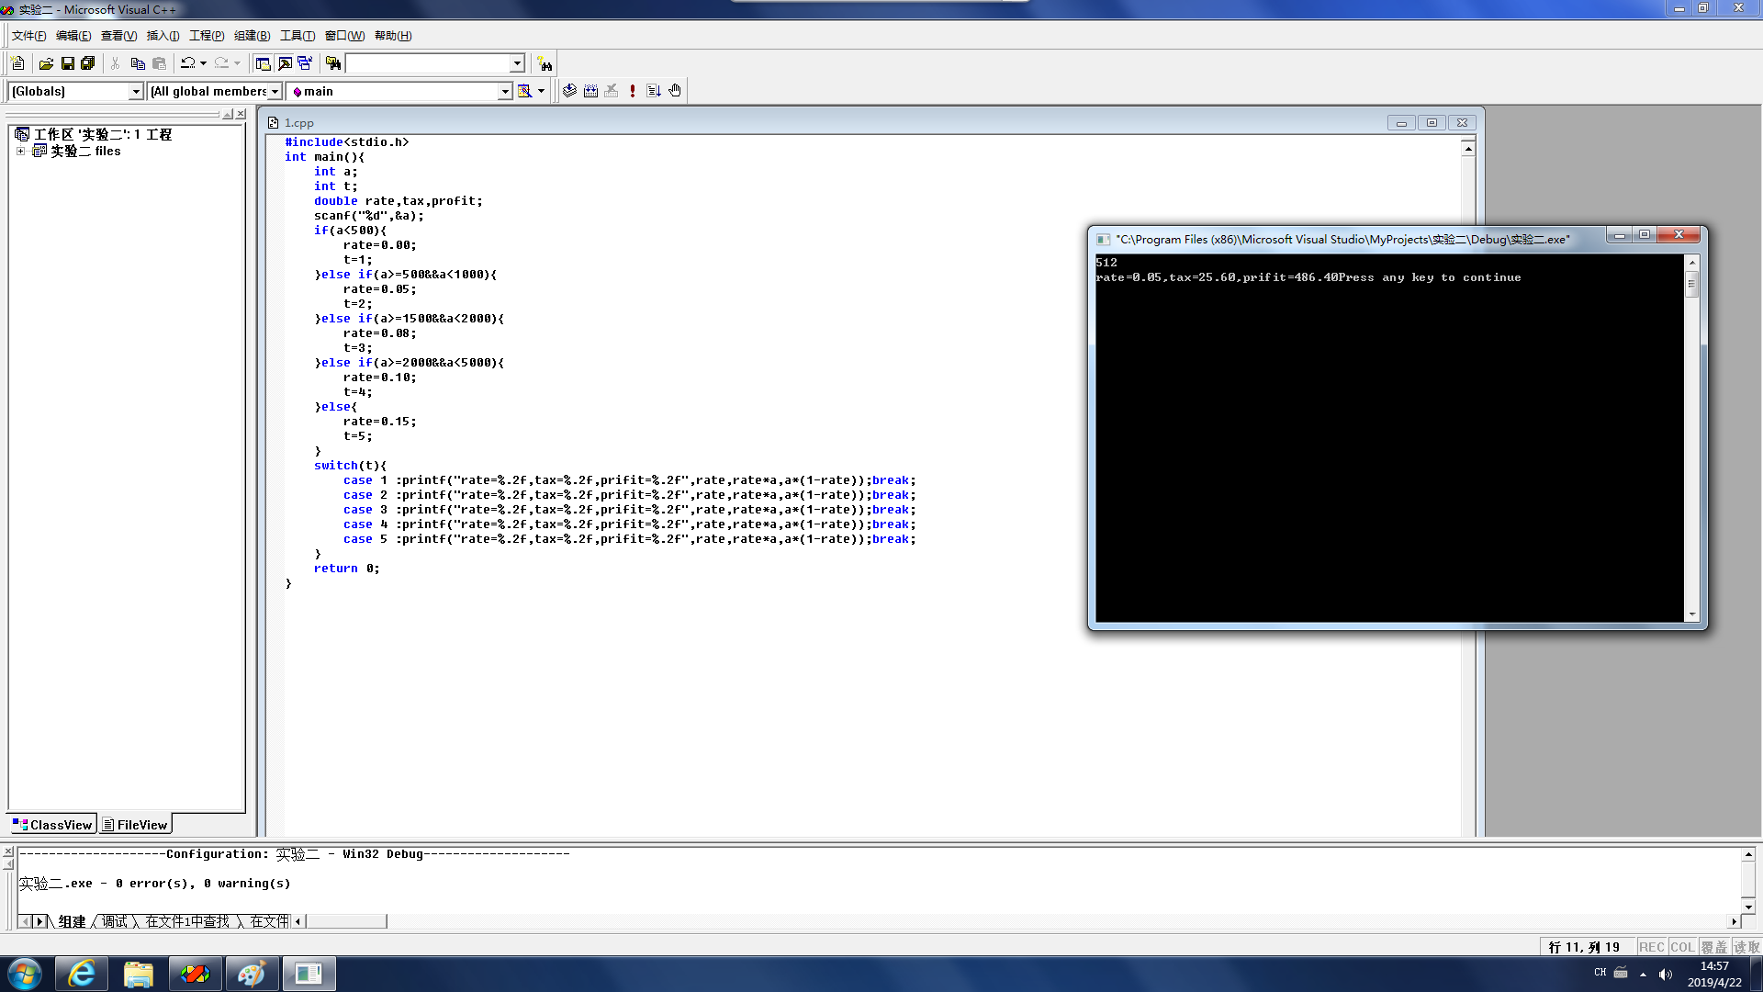Viewport: 1763px width, 992px height.
Task: Click the Open file folder icon
Action: pos(46,63)
